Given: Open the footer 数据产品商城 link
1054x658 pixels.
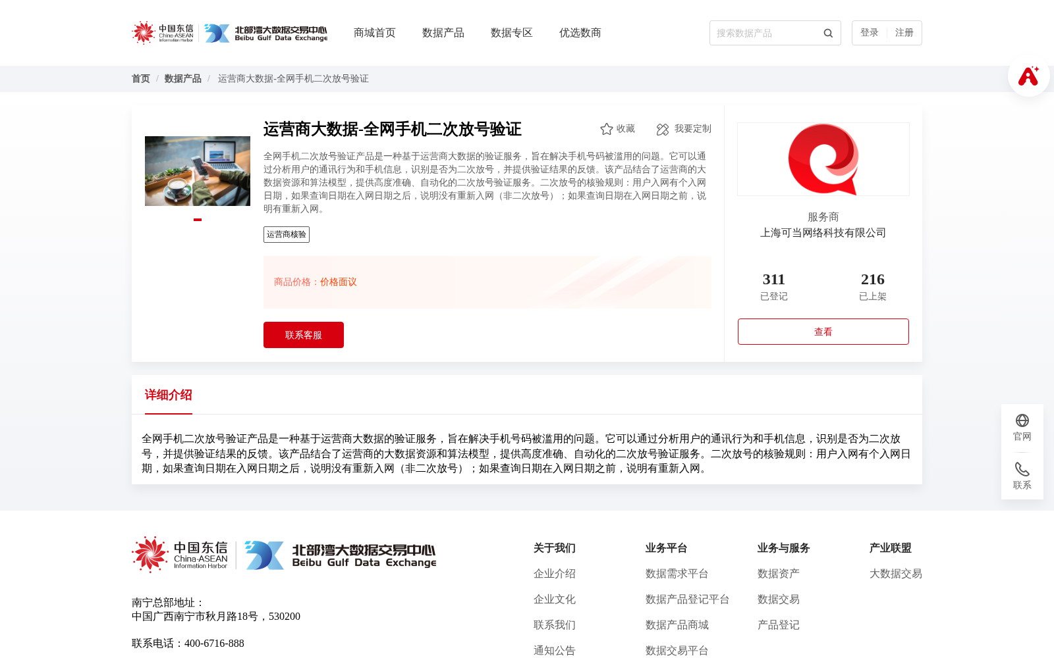Looking at the screenshot, I should click(x=677, y=625).
